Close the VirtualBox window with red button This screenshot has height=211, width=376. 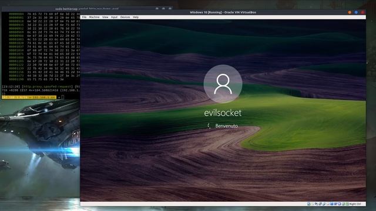click(x=362, y=12)
